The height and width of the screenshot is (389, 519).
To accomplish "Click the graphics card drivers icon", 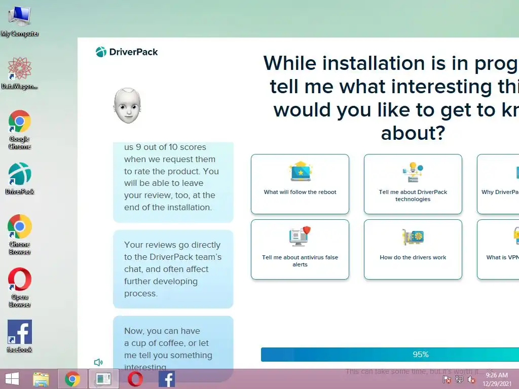I will 413,237.
